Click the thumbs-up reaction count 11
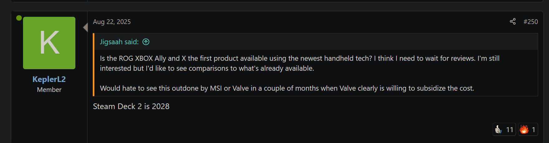 click(x=509, y=130)
